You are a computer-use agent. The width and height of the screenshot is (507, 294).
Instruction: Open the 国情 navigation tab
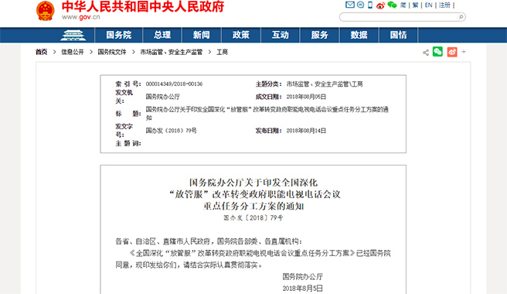tap(398, 35)
